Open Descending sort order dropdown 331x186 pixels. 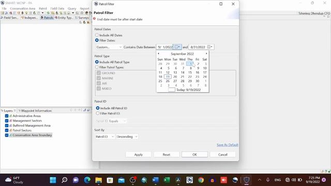(127, 136)
